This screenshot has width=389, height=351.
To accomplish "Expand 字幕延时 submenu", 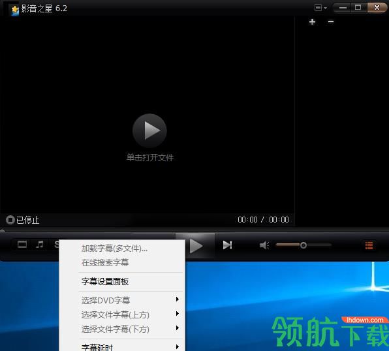I will pos(122,346).
